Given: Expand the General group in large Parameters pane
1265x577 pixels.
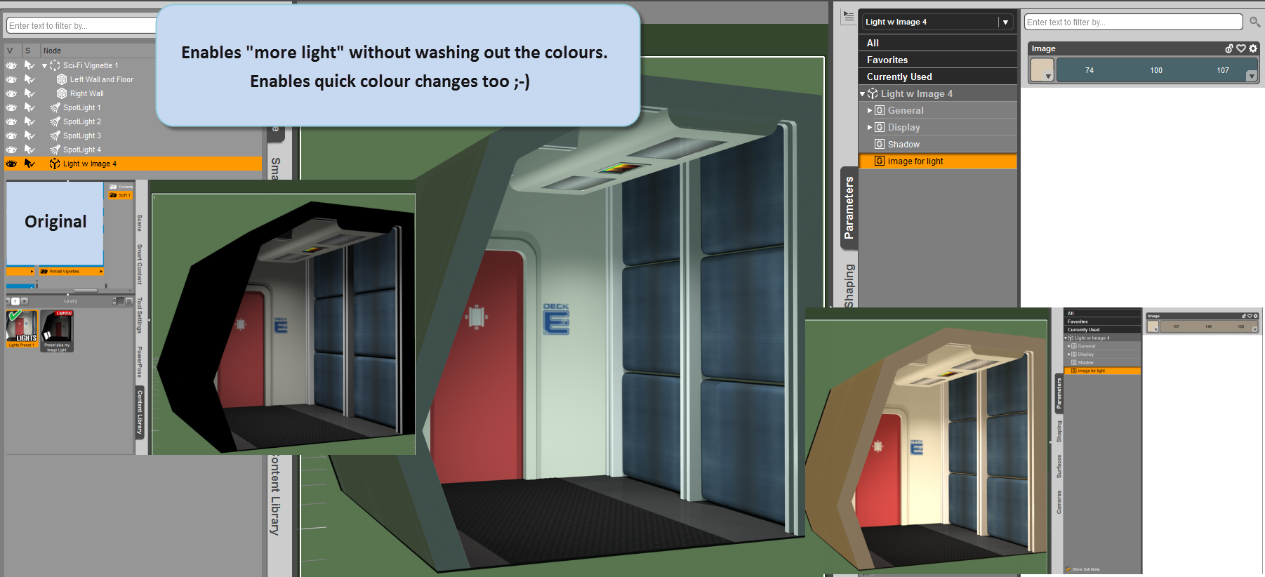Looking at the screenshot, I should [870, 110].
